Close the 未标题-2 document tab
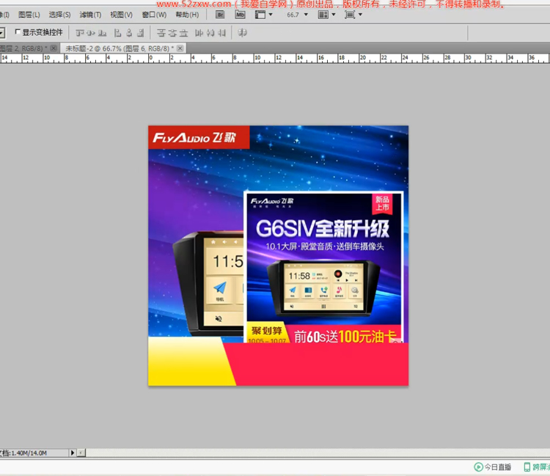 point(180,48)
